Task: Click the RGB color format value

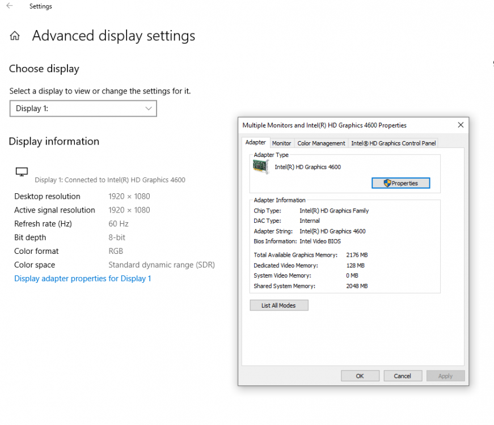Action: click(x=116, y=251)
